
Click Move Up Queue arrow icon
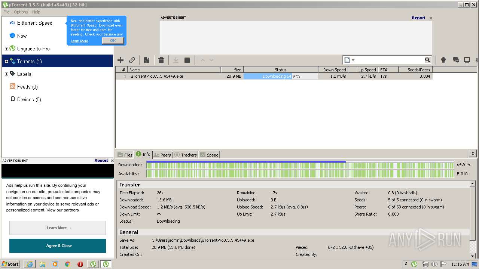203,60
